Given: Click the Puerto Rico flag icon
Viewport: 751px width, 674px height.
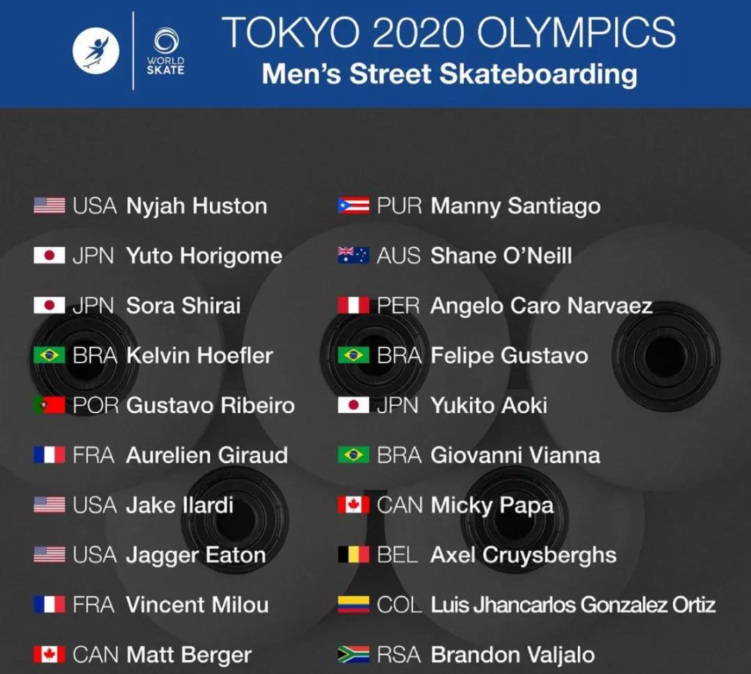Looking at the screenshot, I should 353,205.
